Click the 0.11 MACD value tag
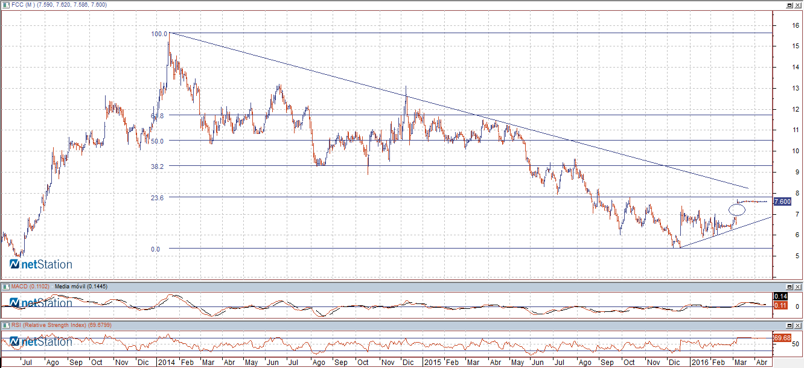The width and height of the screenshot is (804, 368). point(780,306)
